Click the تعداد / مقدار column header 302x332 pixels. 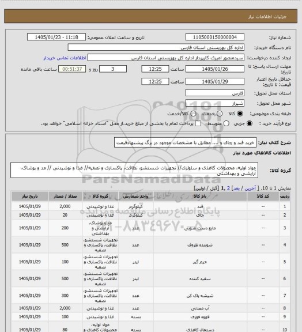coord(65,197)
